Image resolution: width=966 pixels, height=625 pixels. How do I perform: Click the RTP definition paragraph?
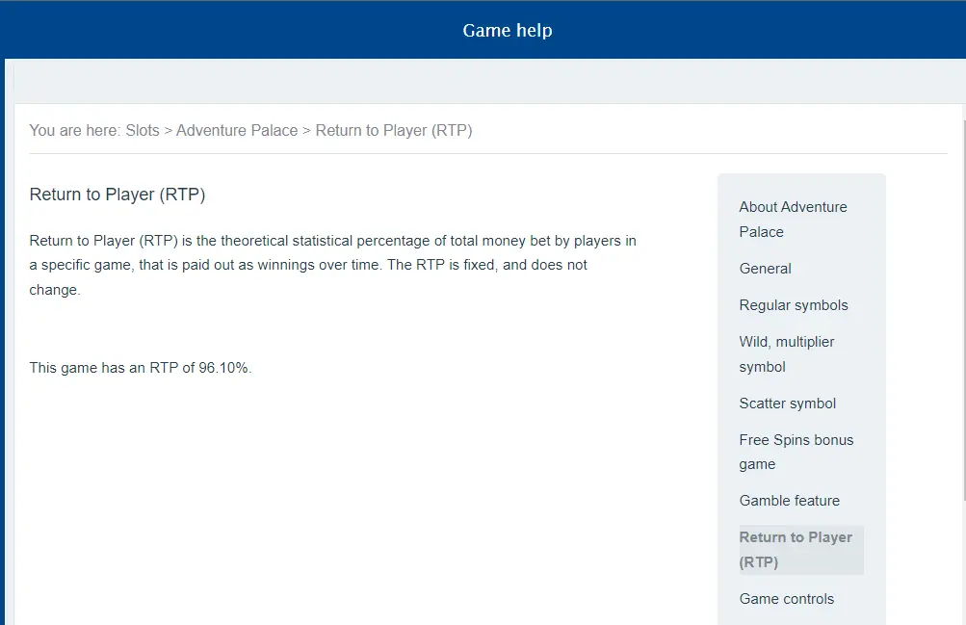(332, 265)
